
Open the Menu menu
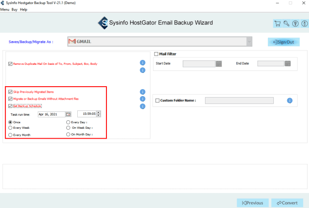click(x=5, y=9)
